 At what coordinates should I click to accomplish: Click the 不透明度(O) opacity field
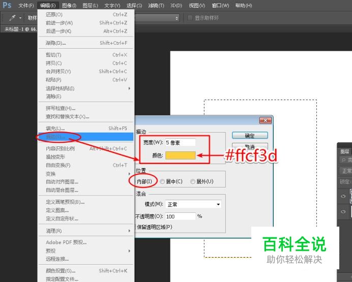[180, 216]
